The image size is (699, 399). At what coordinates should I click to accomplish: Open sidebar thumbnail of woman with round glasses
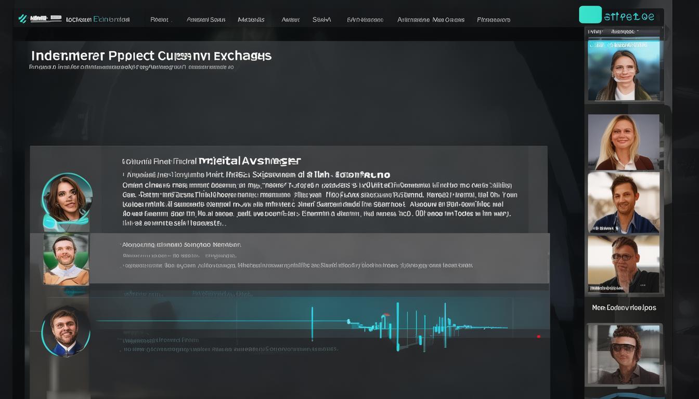click(624, 71)
